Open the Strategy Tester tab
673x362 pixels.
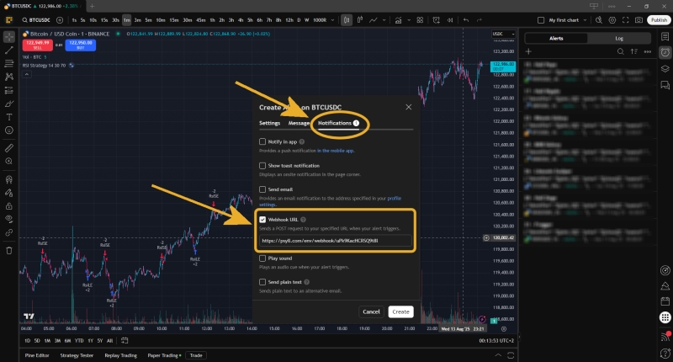77,355
